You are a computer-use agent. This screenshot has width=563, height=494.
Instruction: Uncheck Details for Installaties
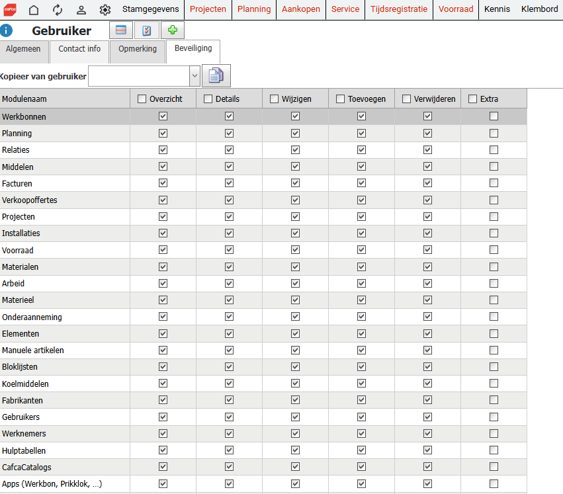(229, 233)
